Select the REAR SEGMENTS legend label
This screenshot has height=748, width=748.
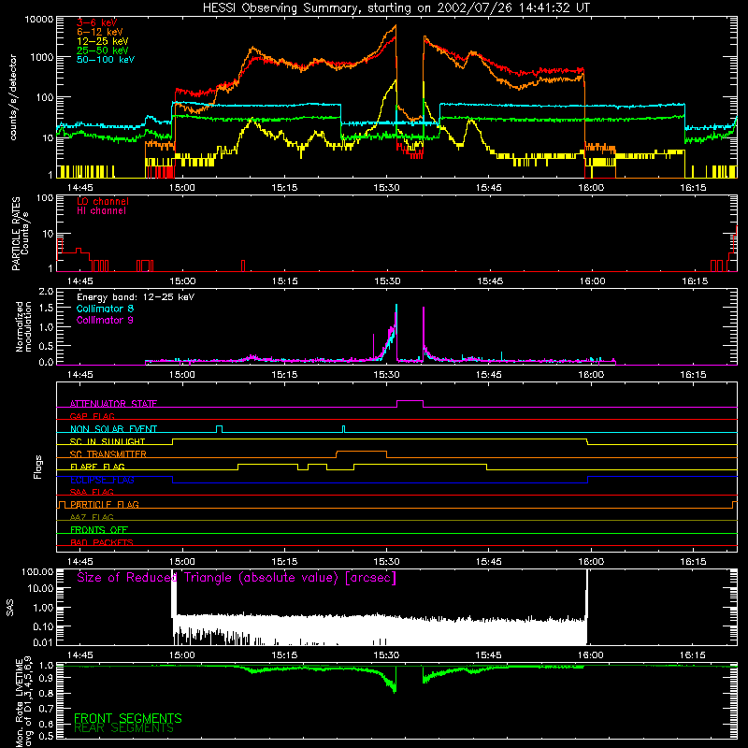[x=123, y=727]
